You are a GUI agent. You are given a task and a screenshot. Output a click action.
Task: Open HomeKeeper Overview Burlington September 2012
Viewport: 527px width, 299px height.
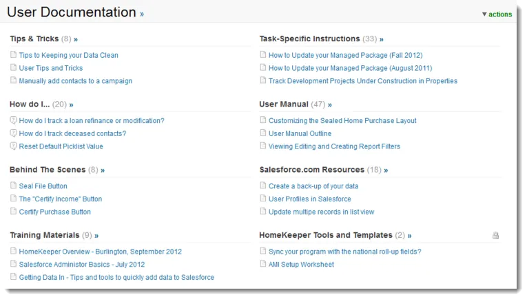pos(100,252)
